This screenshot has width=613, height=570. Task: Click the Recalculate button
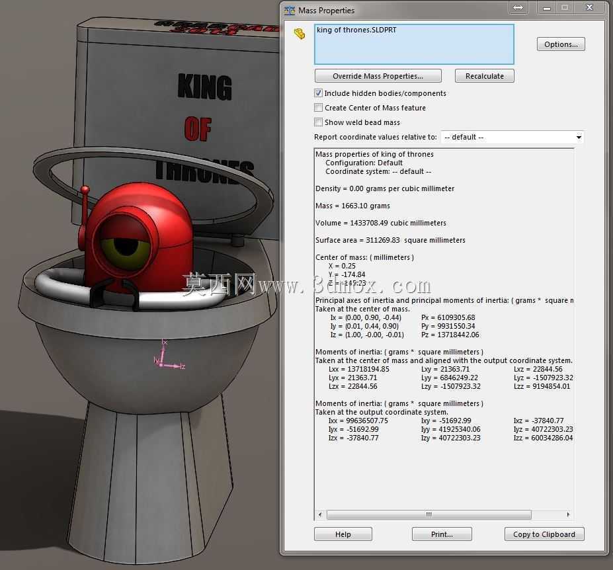(x=484, y=76)
